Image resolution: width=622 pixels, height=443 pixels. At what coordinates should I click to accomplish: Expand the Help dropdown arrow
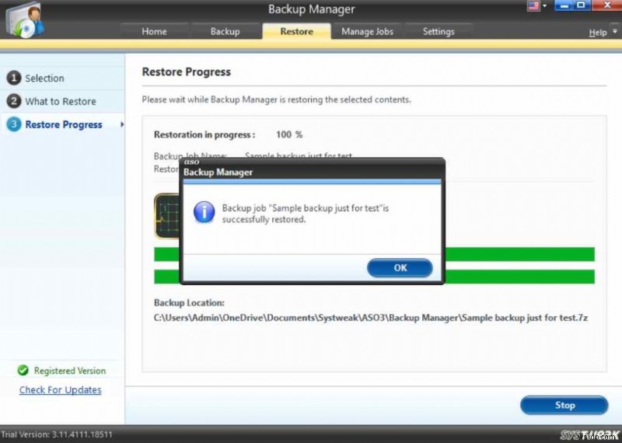click(615, 31)
